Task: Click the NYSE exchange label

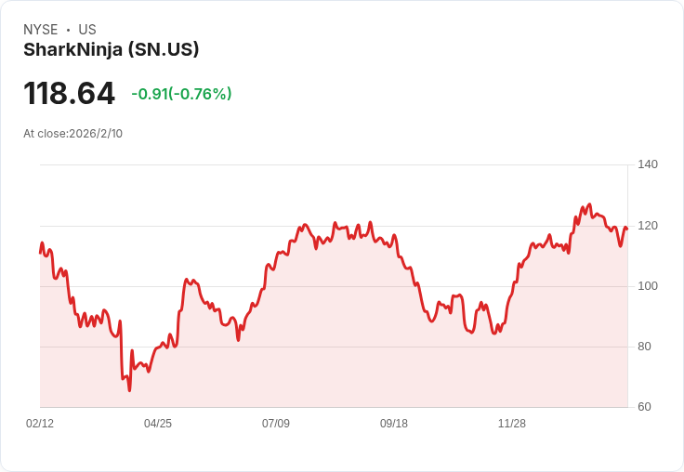Action: point(40,30)
